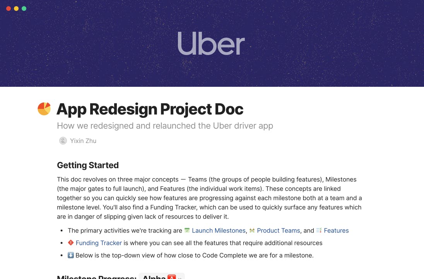The image size is (424, 279).
Task: Click the Launch Milestones calendar icon
Action: pyautogui.click(x=187, y=231)
